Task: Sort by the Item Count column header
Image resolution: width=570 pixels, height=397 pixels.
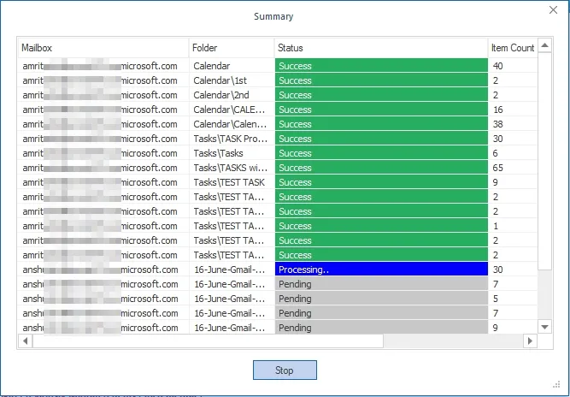Action: point(513,48)
